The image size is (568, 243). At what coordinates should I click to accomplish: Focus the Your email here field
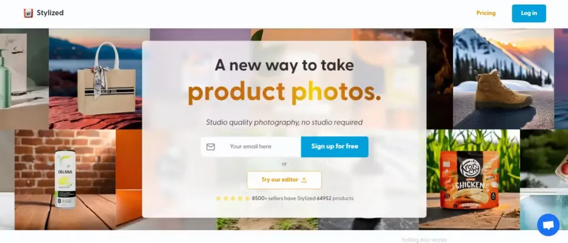pos(251,147)
